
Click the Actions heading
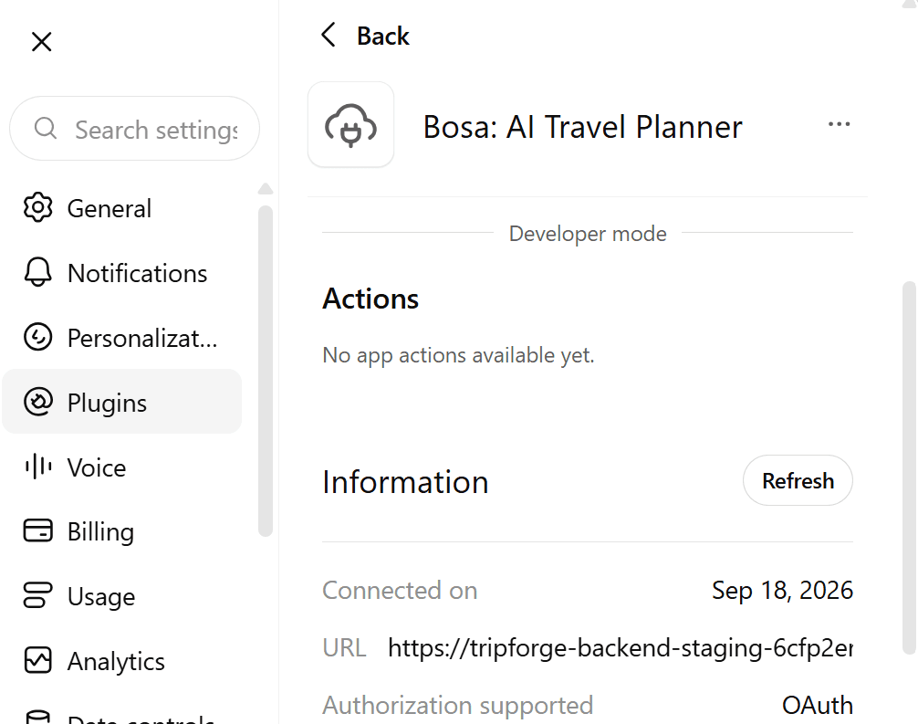370,299
